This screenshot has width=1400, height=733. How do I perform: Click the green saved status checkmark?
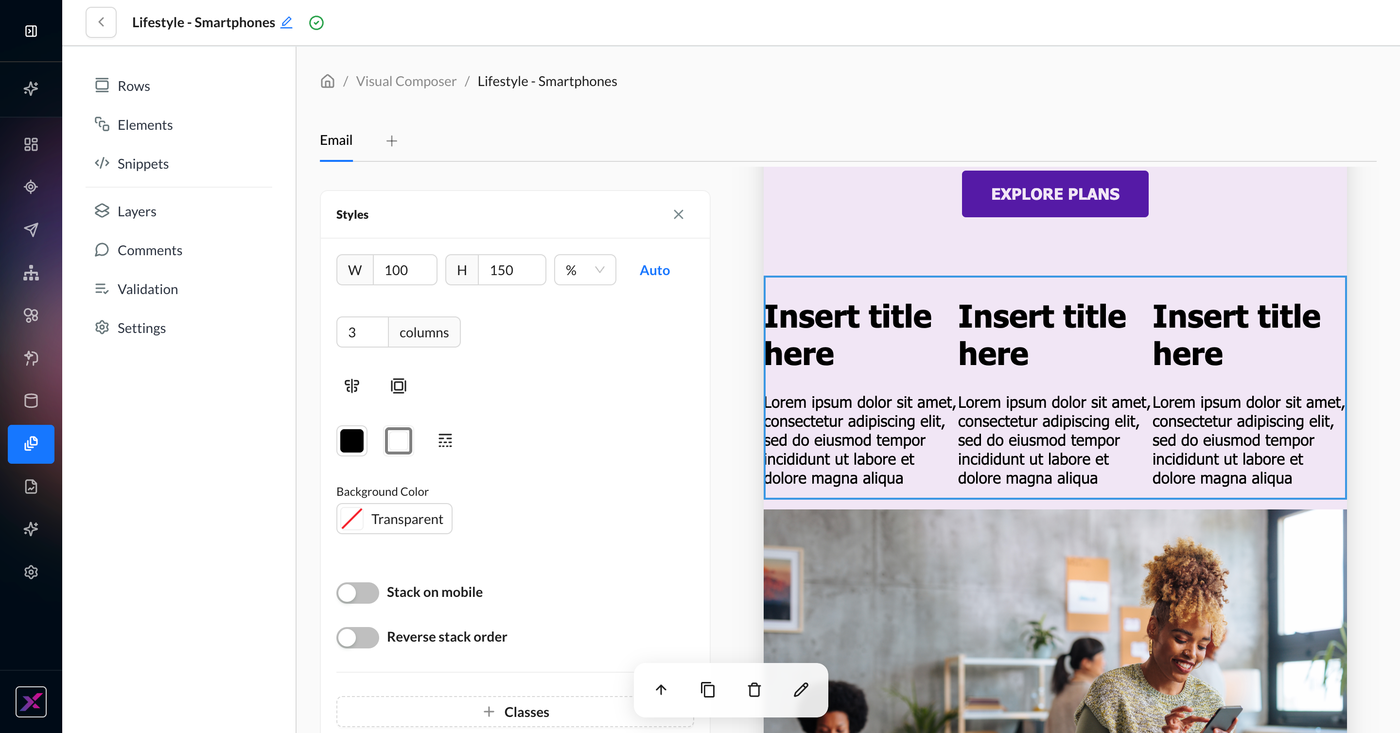coord(316,22)
